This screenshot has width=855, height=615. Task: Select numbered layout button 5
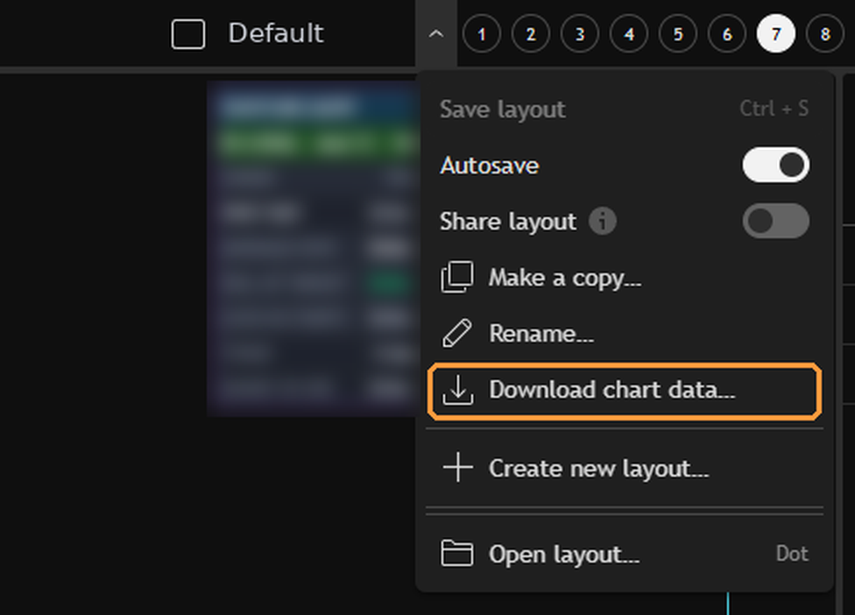(678, 34)
